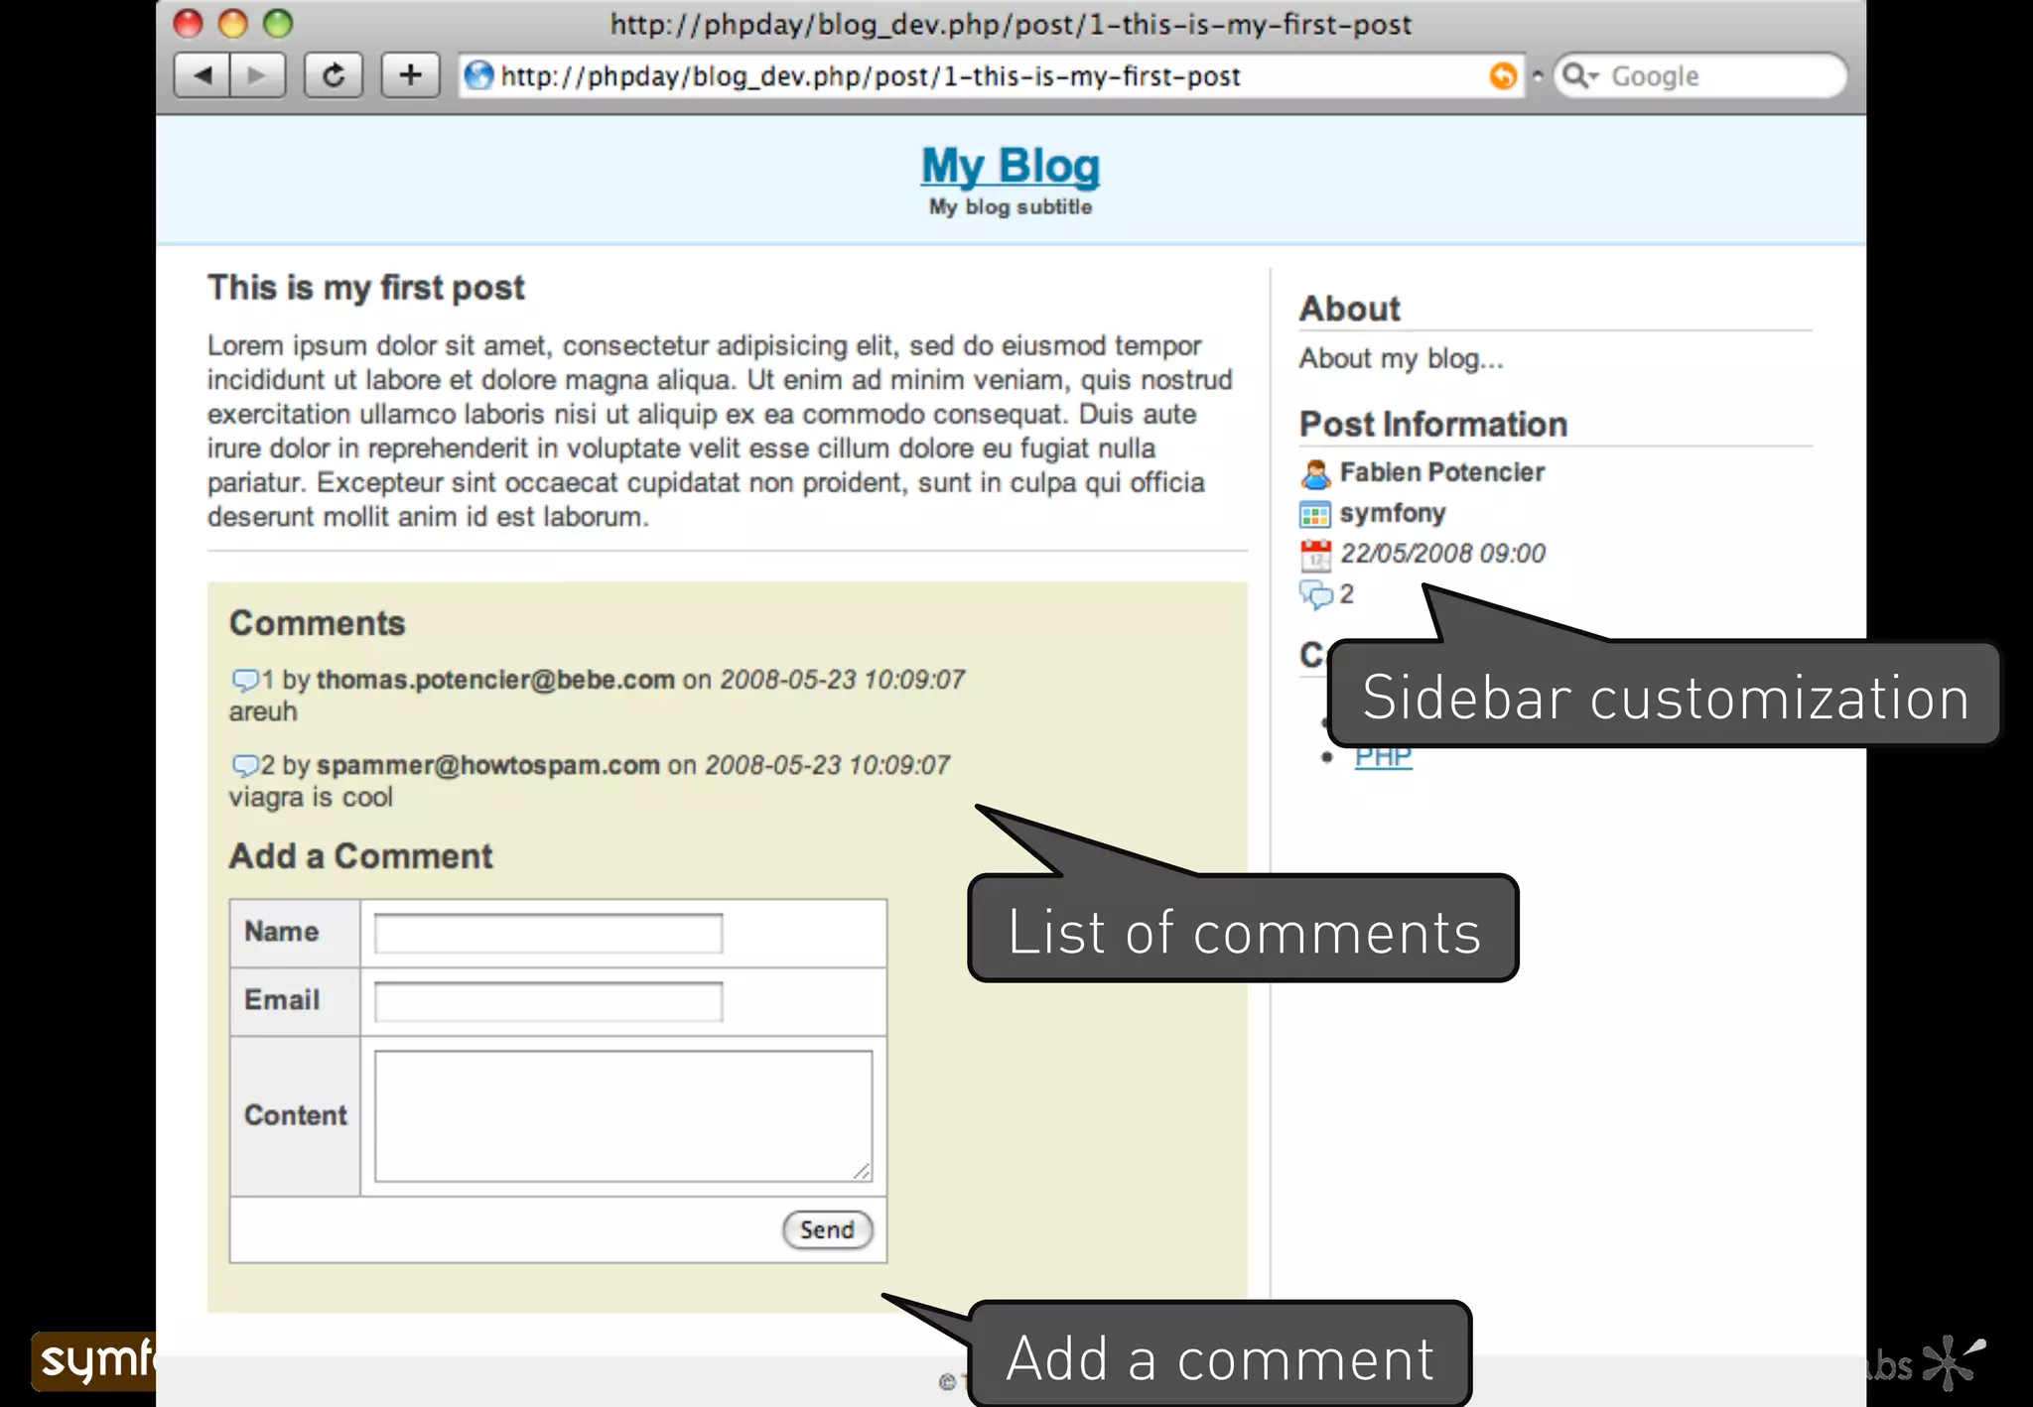
Task: Click the category grid icon next to symfony
Action: [1315, 514]
